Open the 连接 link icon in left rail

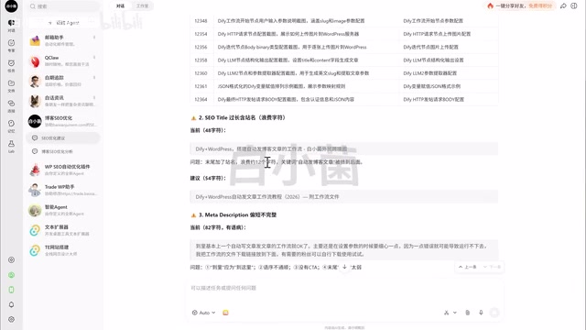tap(11, 106)
